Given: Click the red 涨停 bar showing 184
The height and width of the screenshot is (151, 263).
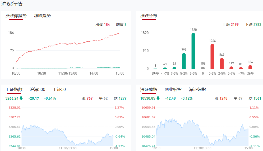Looking at the screenshot, I should [250, 67].
